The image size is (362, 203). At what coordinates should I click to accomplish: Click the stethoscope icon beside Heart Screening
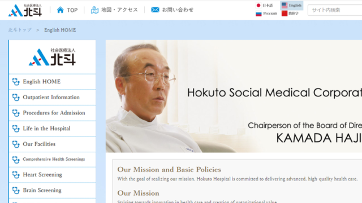click(16, 175)
